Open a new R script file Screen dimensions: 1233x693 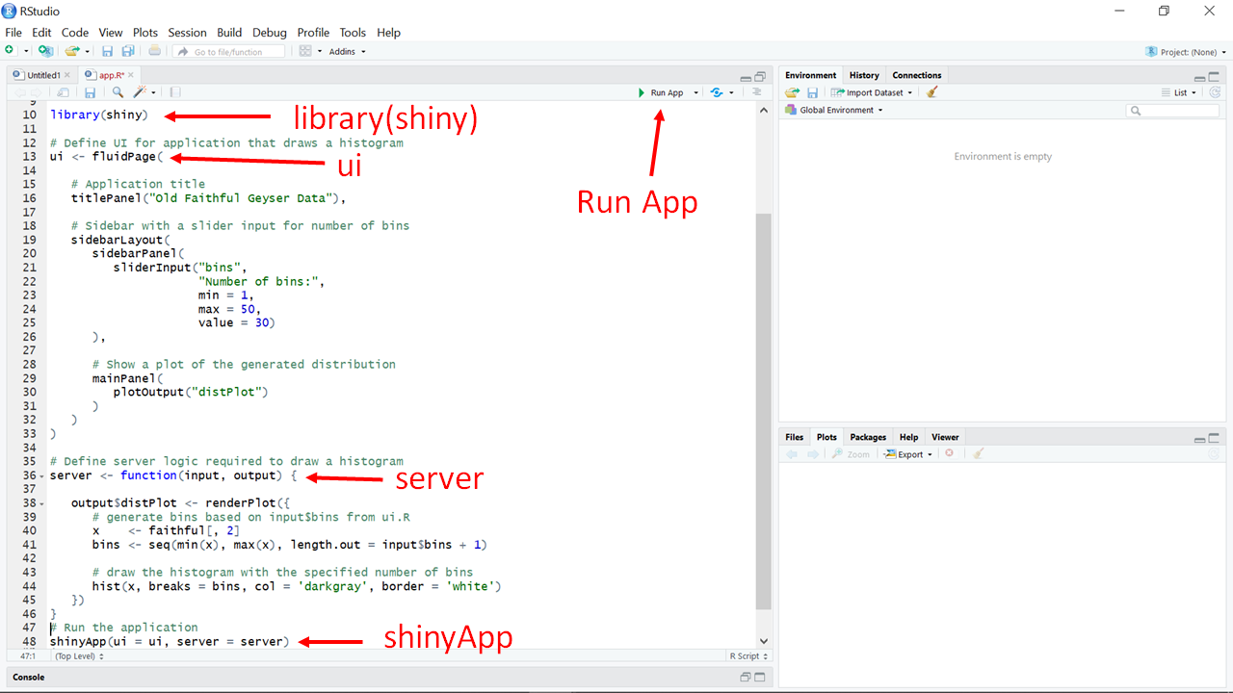tap(10, 50)
